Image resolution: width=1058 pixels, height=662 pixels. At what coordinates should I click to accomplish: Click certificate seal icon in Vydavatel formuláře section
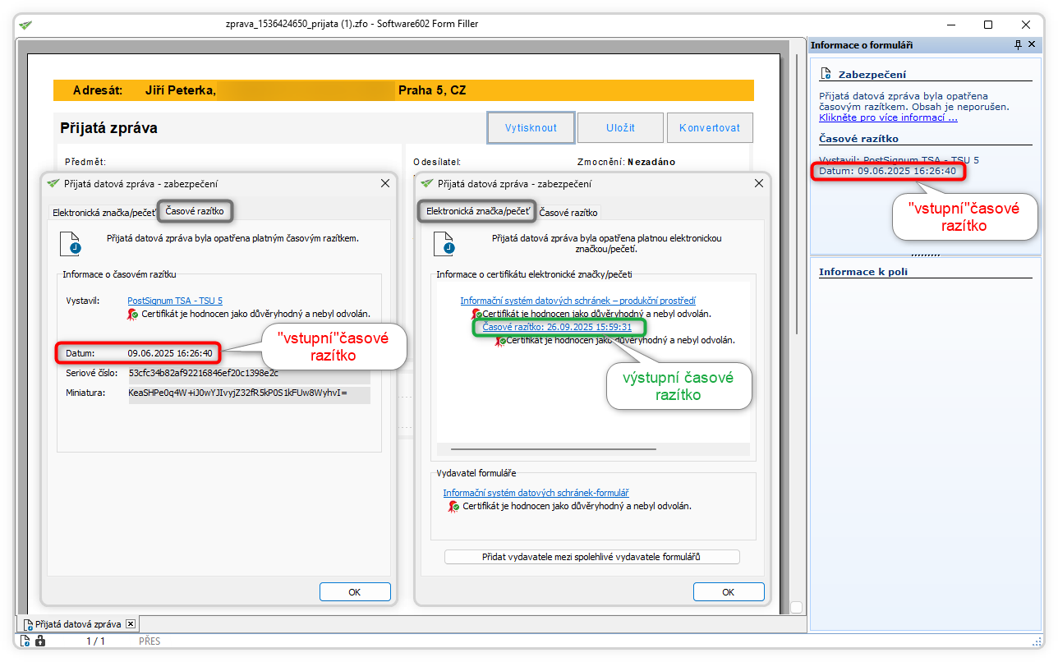[454, 506]
